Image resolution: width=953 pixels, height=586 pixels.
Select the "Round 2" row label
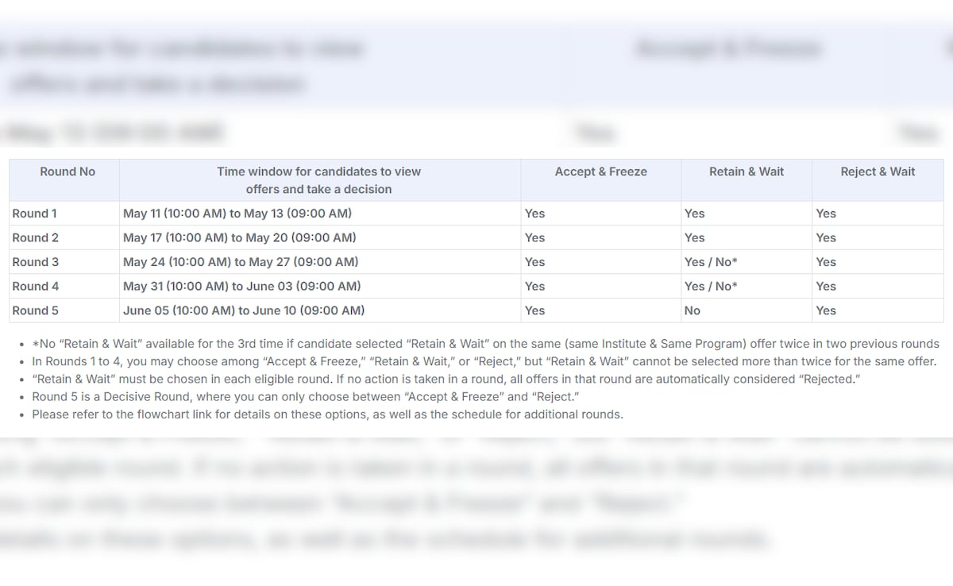coord(36,237)
